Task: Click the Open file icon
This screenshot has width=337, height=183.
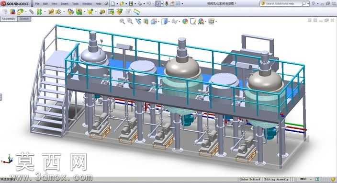Action: (122, 4)
